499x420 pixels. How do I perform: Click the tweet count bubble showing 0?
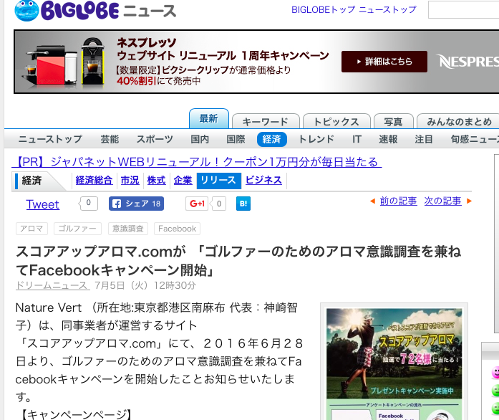(89, 204)
